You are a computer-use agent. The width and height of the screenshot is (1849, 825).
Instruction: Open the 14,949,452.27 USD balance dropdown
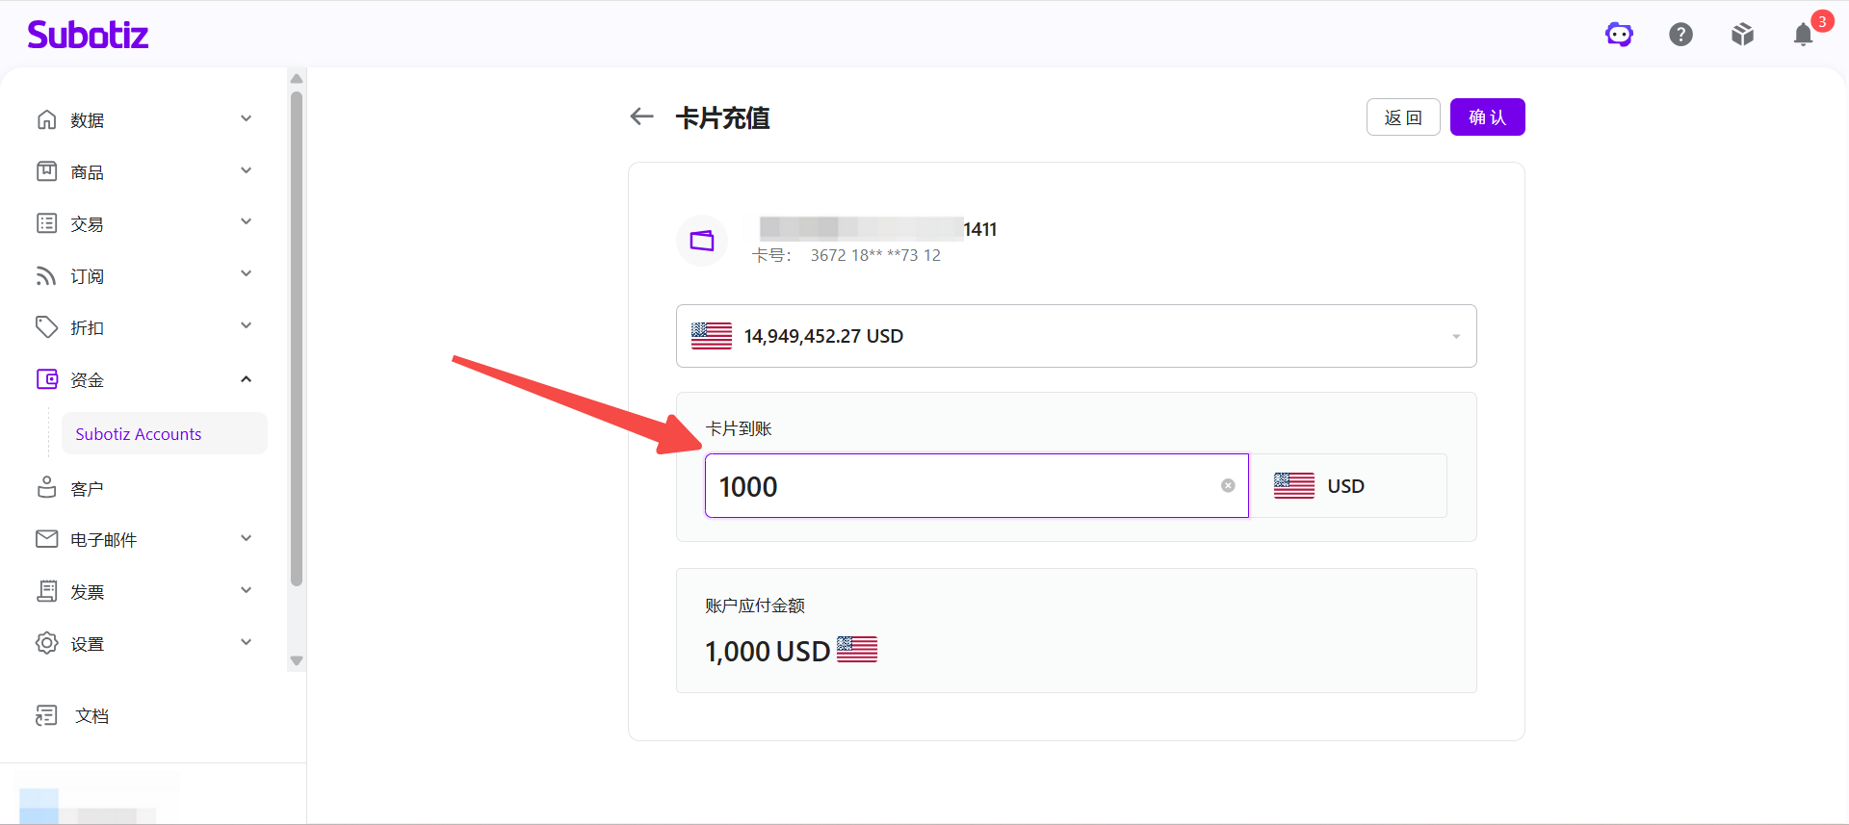(x=1076, y=336)
